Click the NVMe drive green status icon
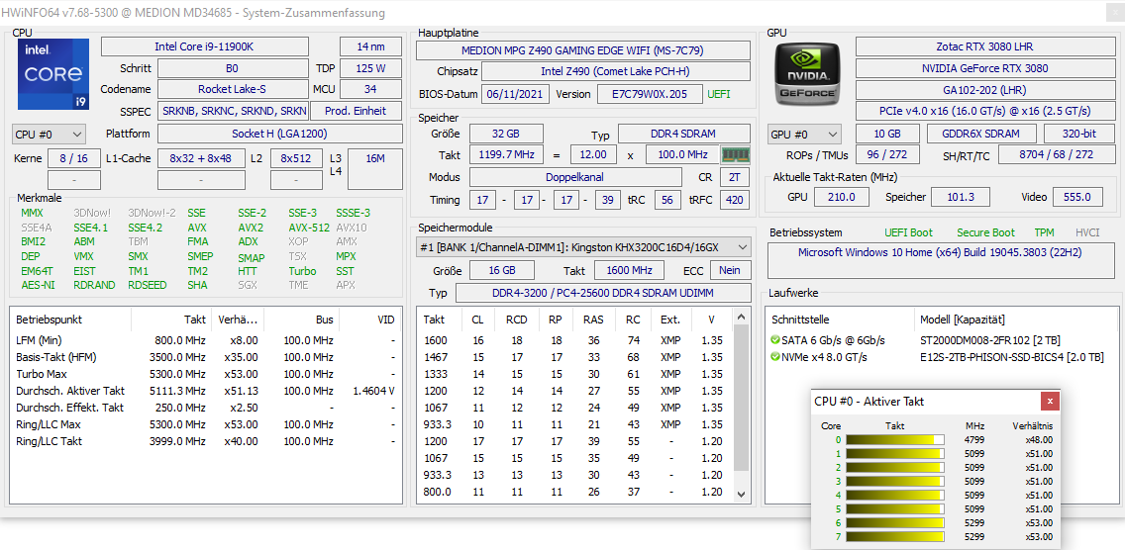The width and height of the screenshot is (1125, 550). [774, 357]
